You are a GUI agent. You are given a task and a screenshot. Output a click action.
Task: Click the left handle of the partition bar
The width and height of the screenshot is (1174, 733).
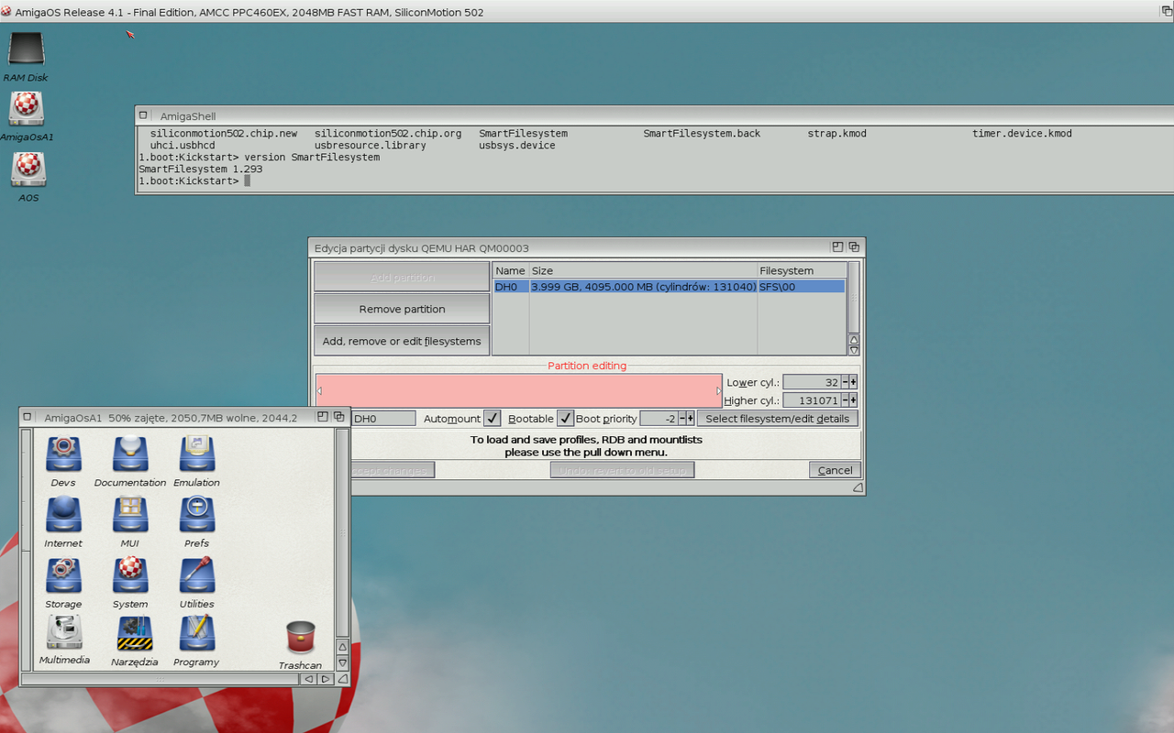[319, 390]
